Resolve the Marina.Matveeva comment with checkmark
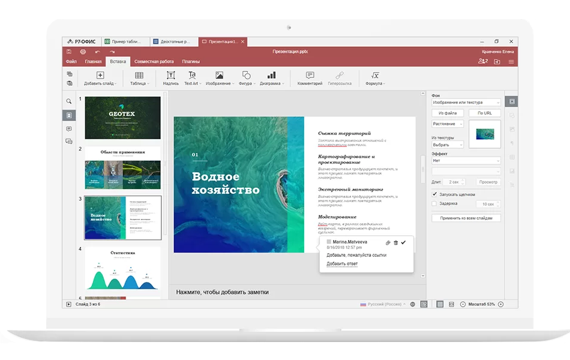 403,242
